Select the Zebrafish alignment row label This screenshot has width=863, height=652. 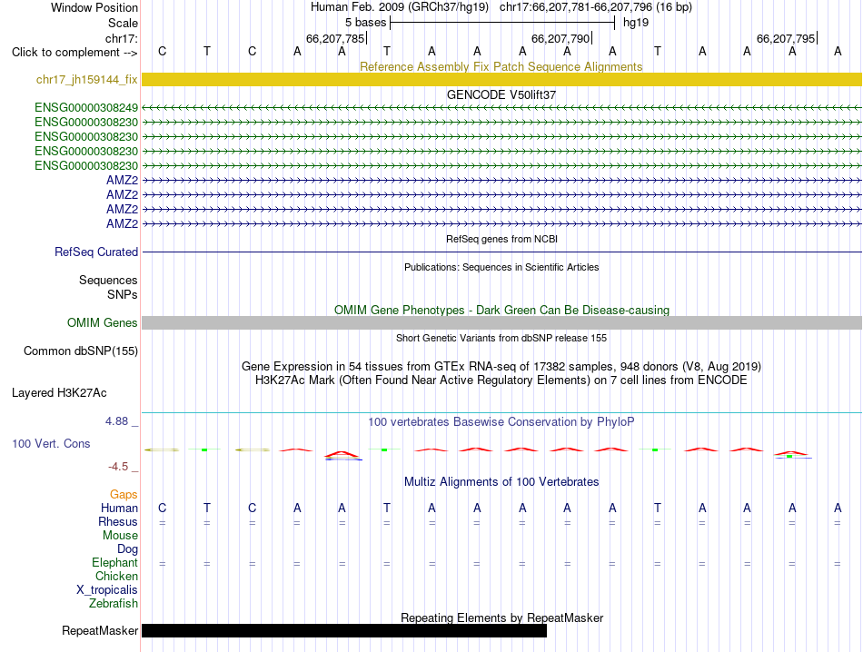pos(114,604)
